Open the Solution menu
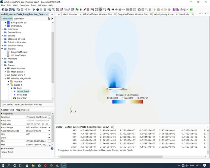Screen dimensions: 210x168 (24, 5)
